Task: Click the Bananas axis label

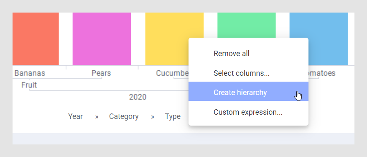Action: pyautogui.click(x=30, y=73)
